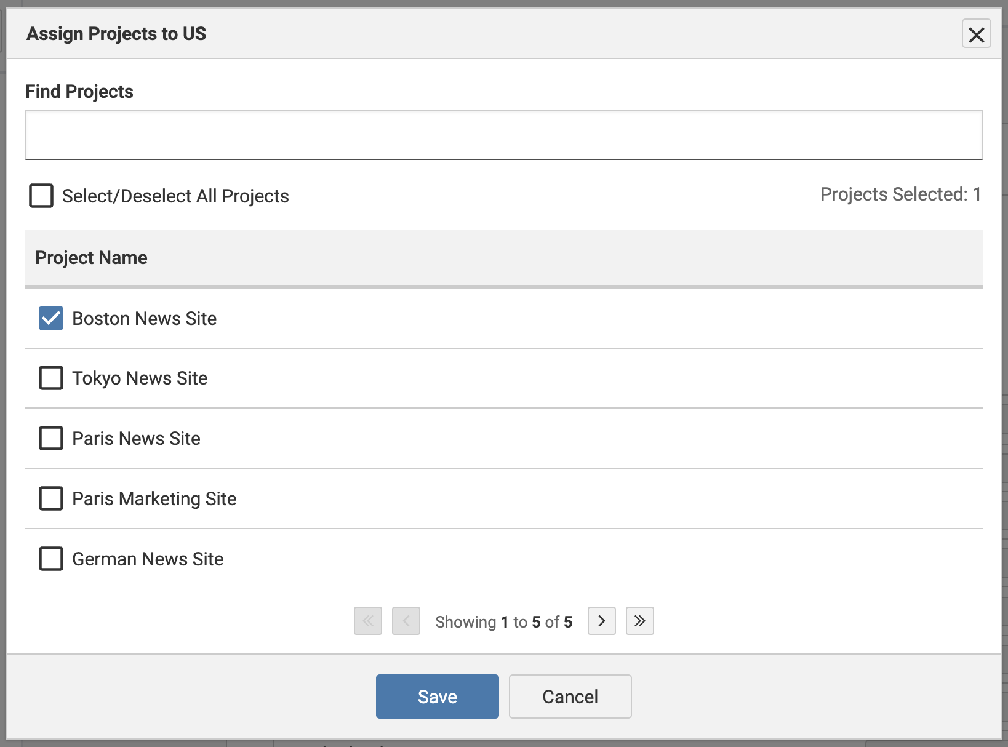Go to previous page chevron icon

pyautogui.click(x=406, y=621)
